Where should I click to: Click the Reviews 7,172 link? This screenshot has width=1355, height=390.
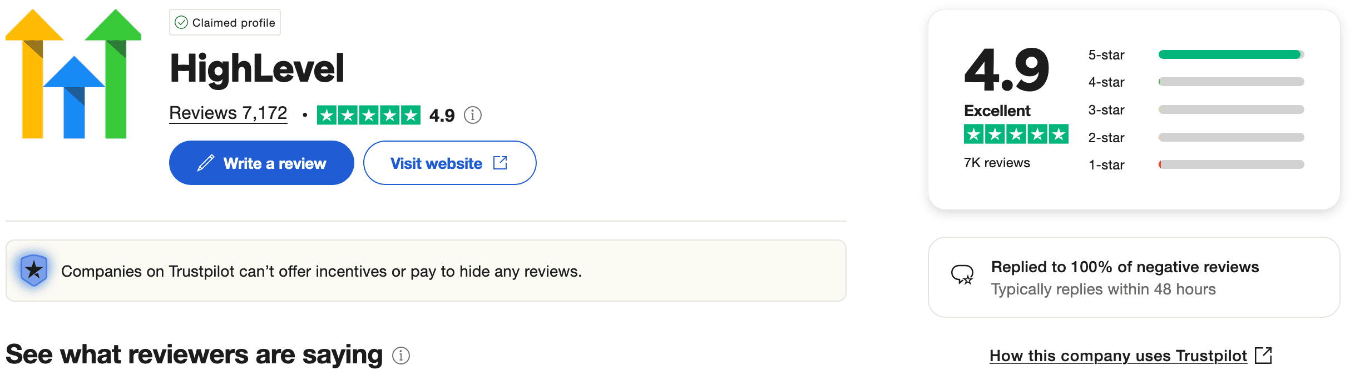click(228, 113)
